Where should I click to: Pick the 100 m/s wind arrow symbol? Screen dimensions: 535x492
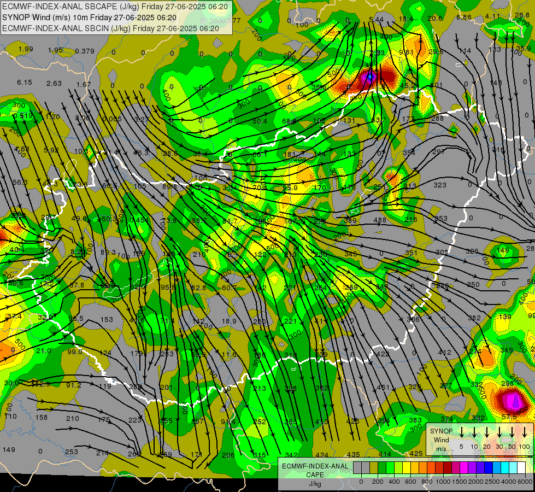click(525, 432)
